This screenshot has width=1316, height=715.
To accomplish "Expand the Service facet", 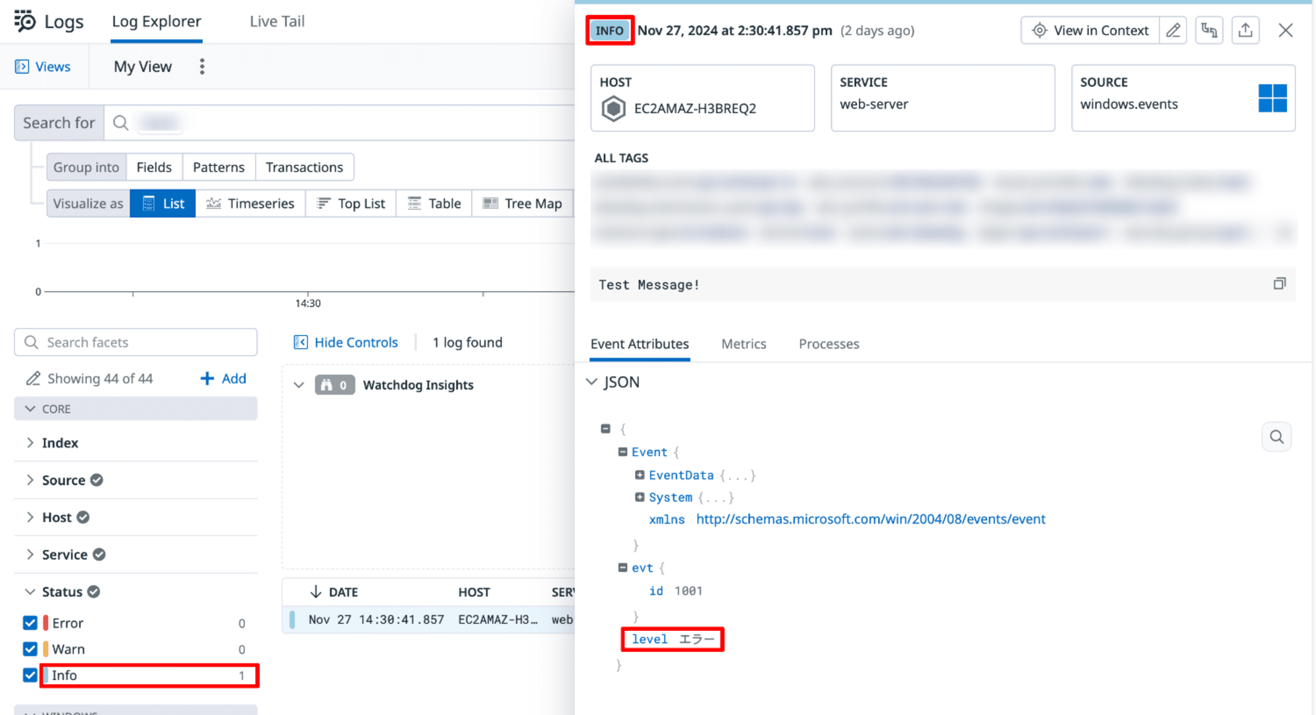I will [x=30, y=555].
